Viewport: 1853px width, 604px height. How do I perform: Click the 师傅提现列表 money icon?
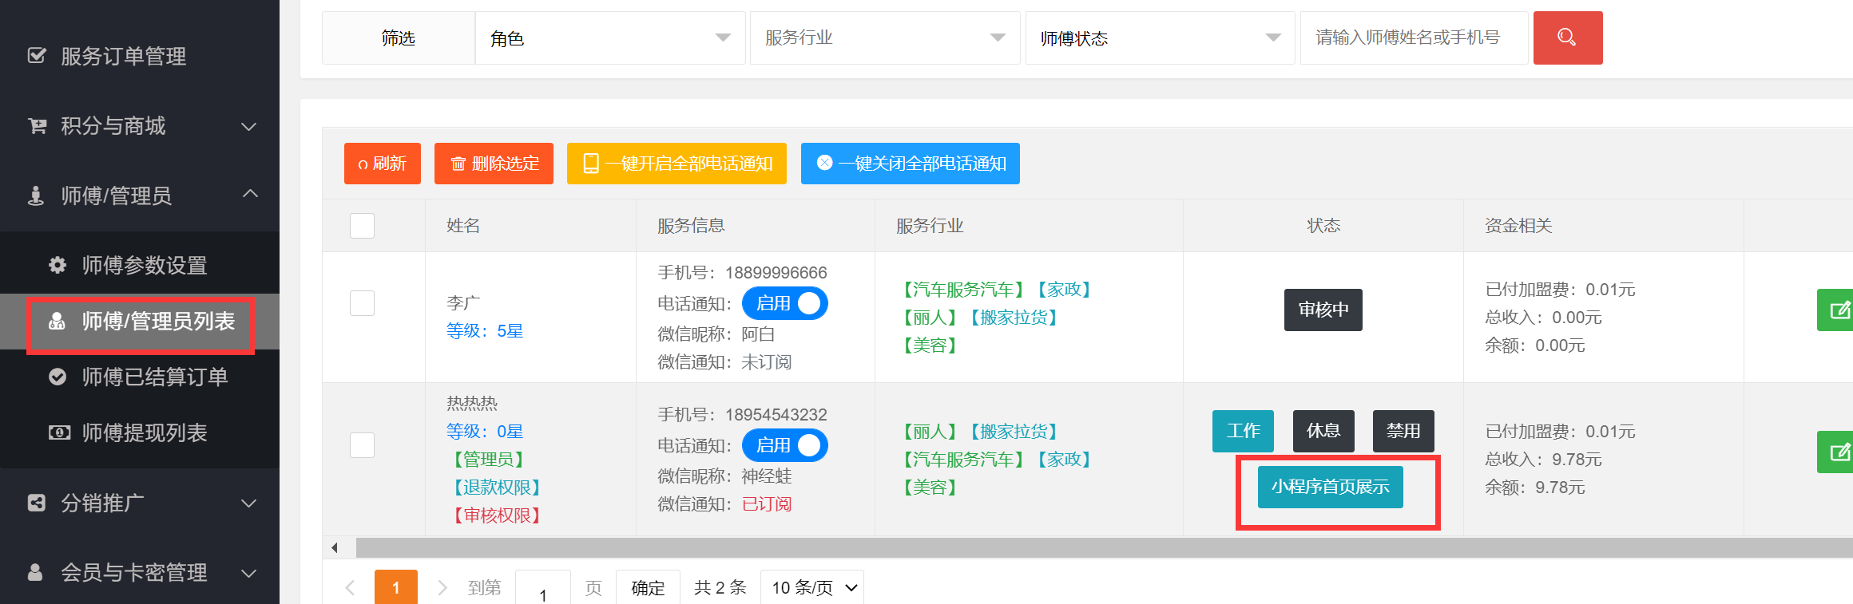(58, 432)
